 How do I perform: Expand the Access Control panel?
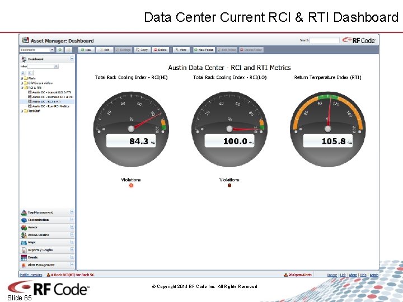point(72,234)
